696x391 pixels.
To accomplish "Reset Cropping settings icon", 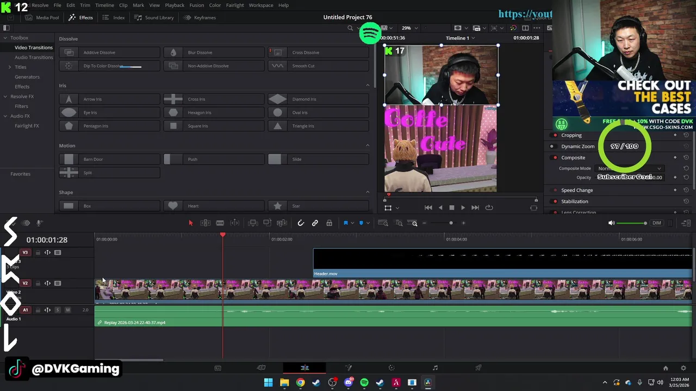I will click(686, 135).
